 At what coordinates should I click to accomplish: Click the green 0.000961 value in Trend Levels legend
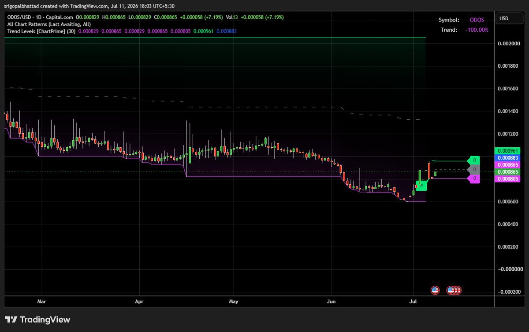204,31
